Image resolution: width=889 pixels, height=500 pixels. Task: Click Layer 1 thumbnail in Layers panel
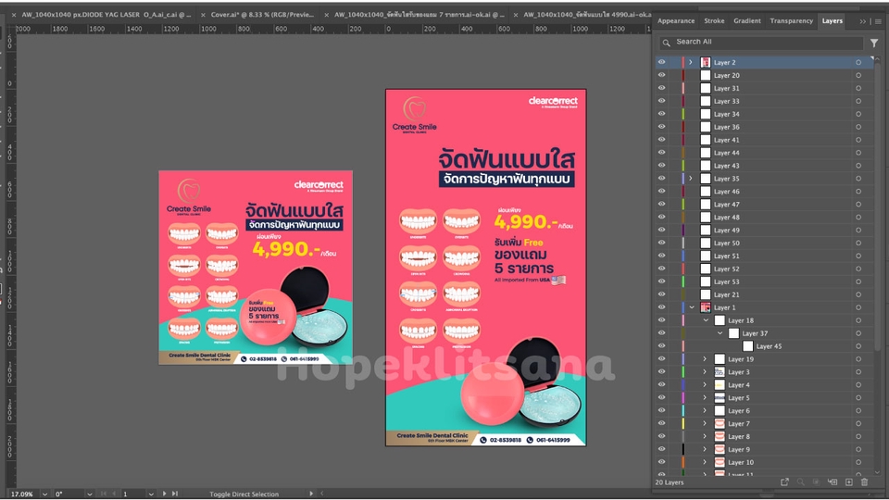coord(706,307)
